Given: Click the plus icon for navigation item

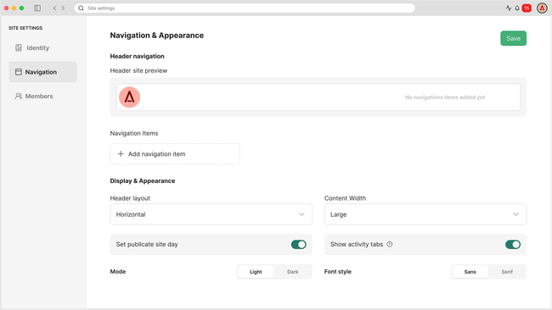Looking at the screenshot, I should pos(121,154).
